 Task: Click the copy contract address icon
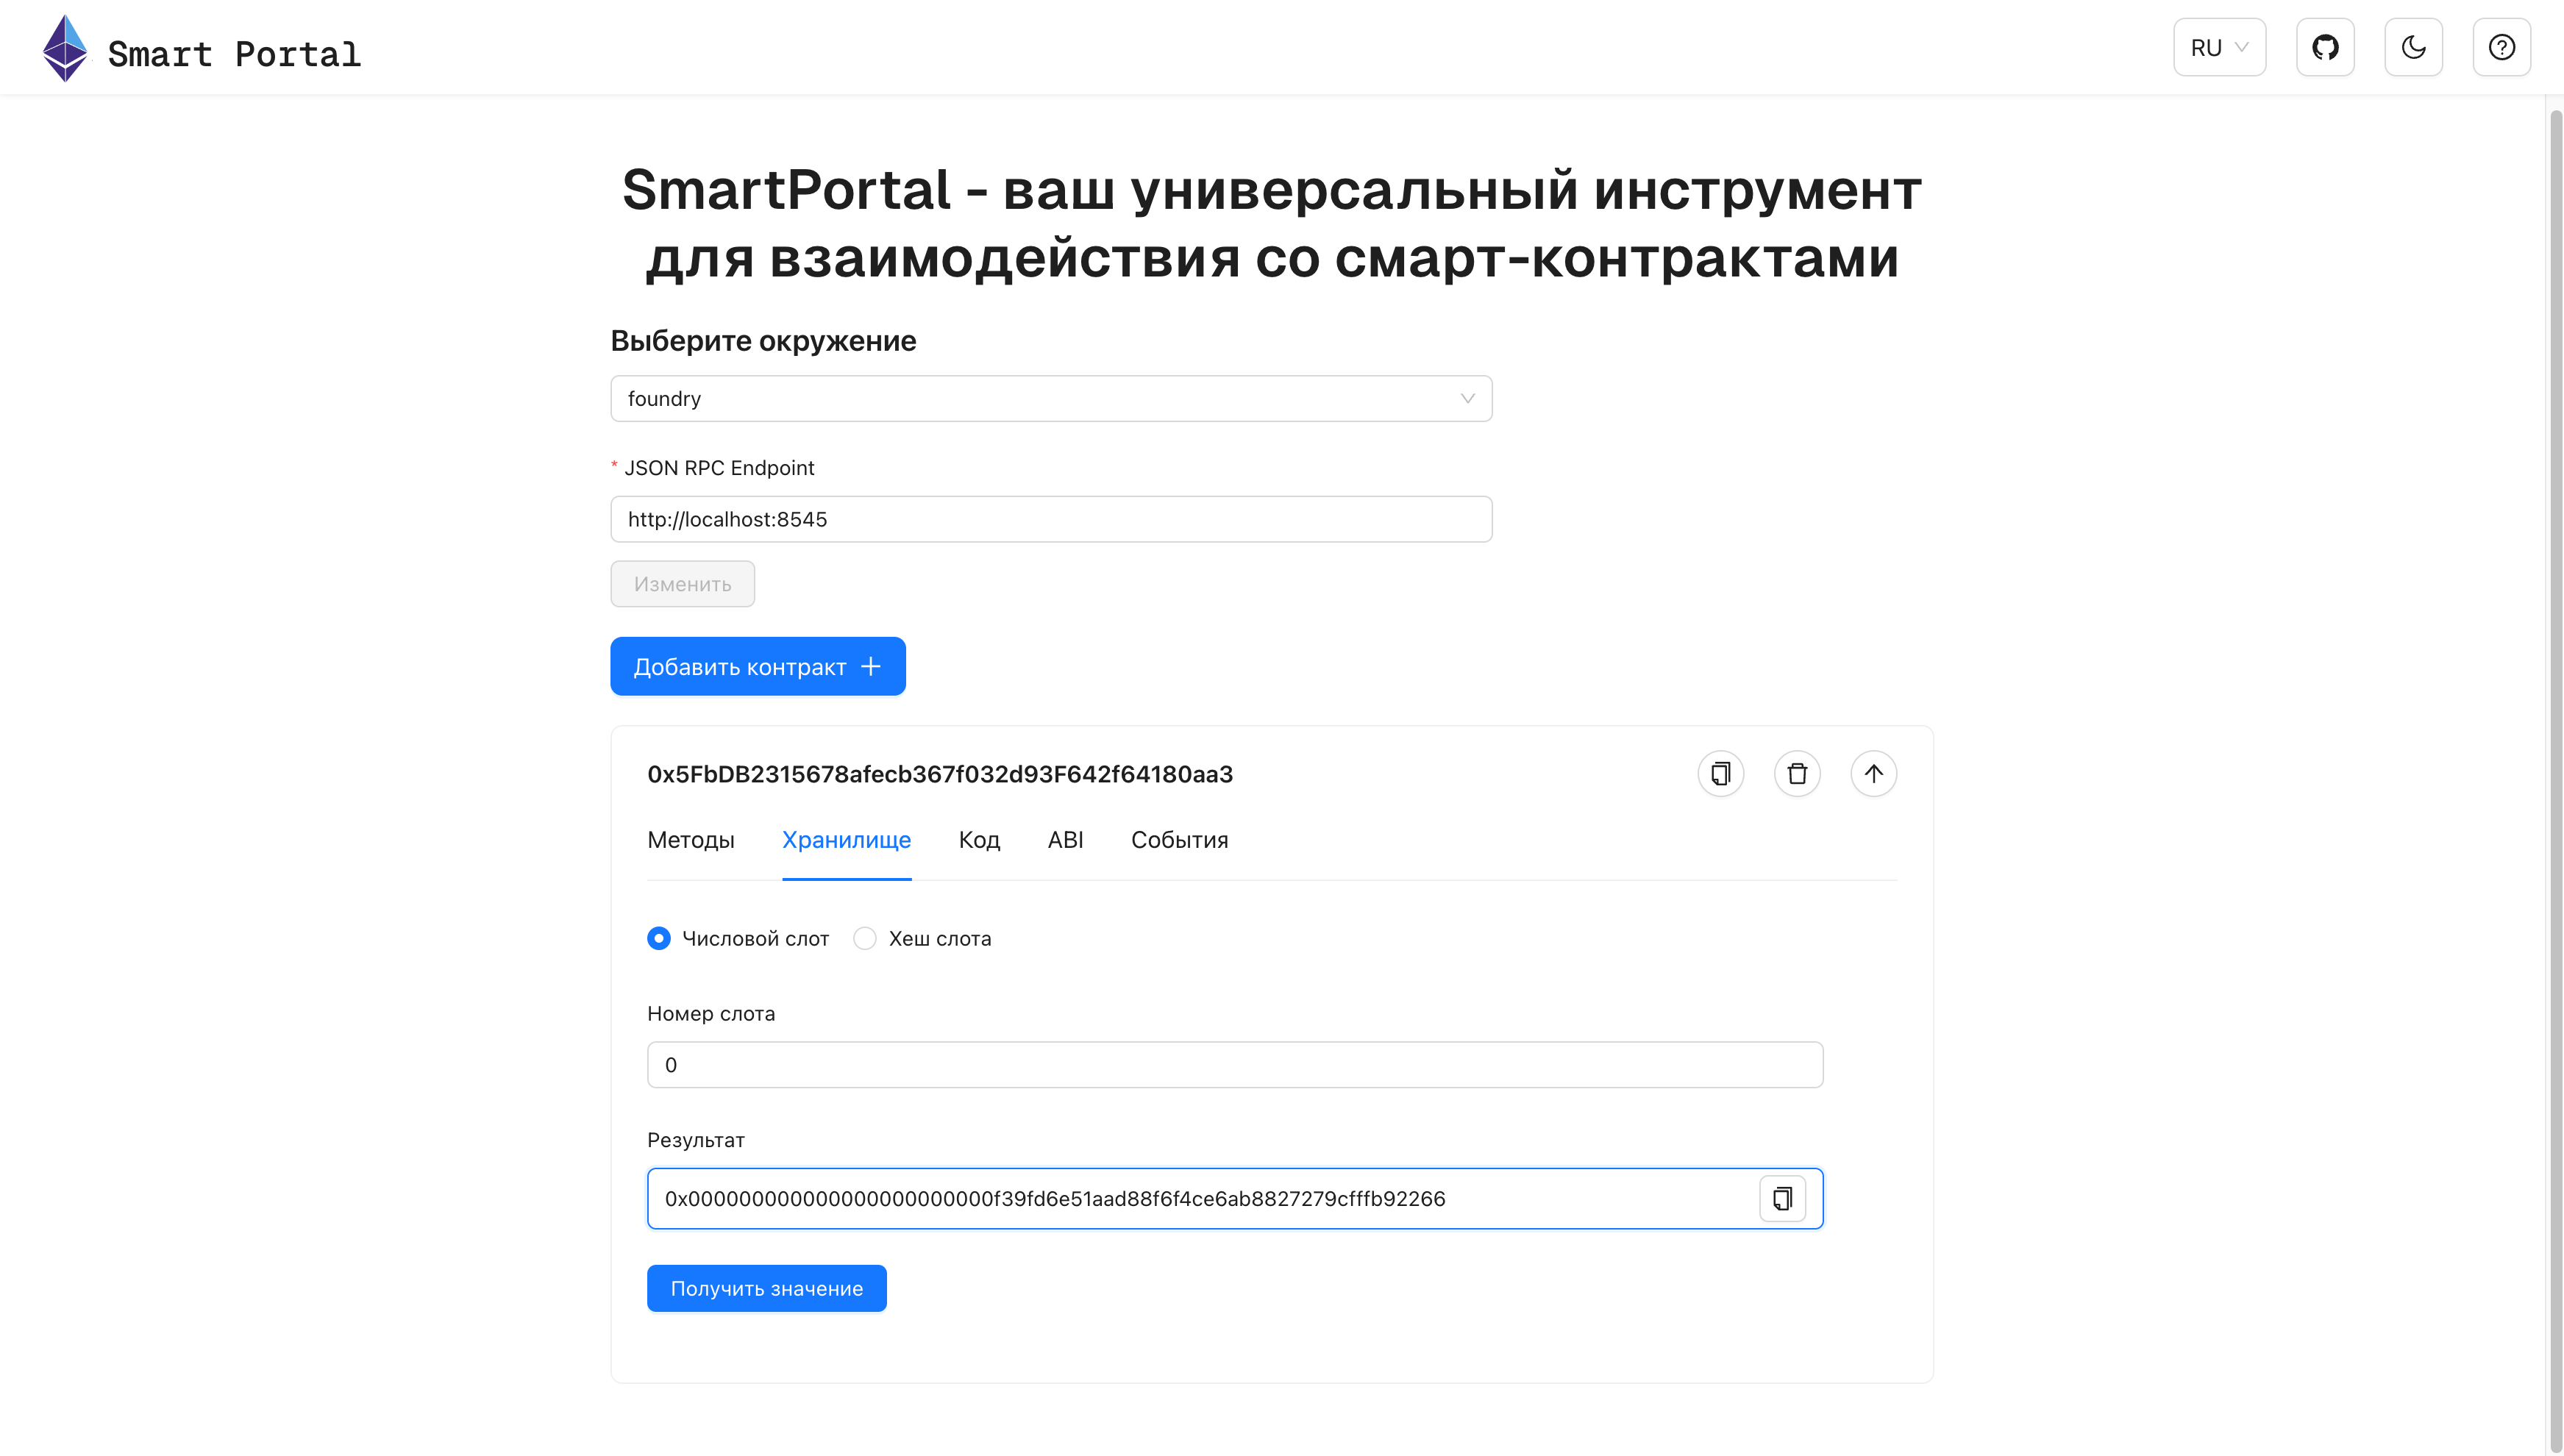tap(1720, 773)
